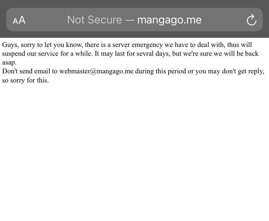
Task: Click the word "Guys" starting the message
Action: [10, 45]
